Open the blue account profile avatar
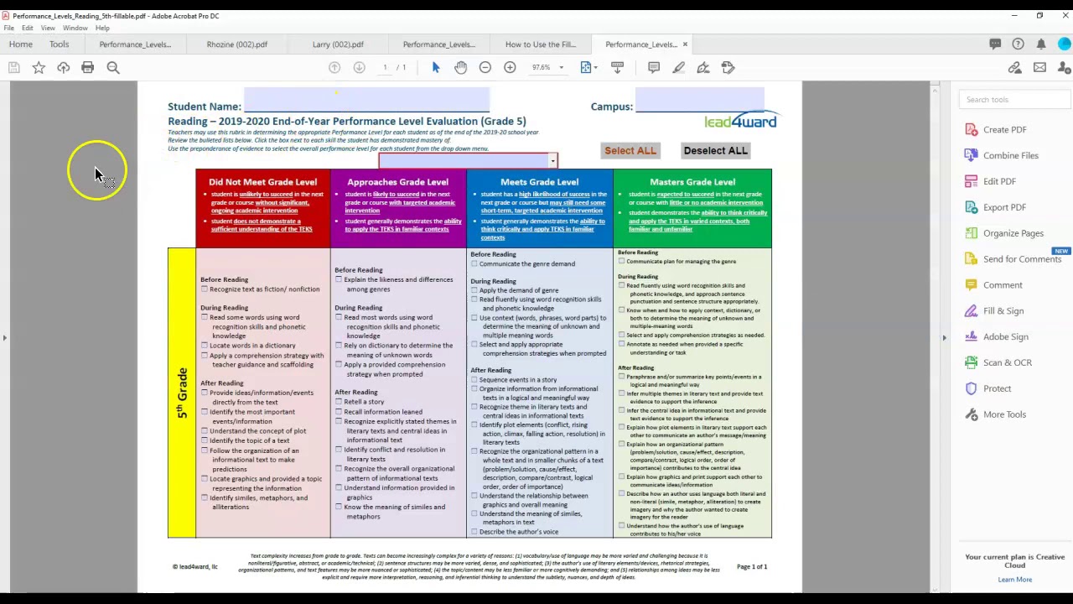 (x=1065, y=44)
